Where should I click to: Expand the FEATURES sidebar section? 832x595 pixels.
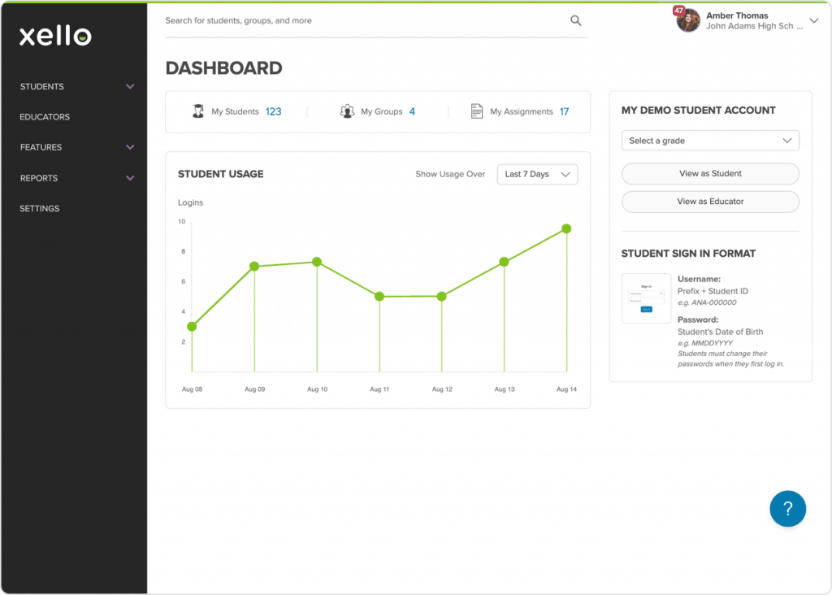74,147
